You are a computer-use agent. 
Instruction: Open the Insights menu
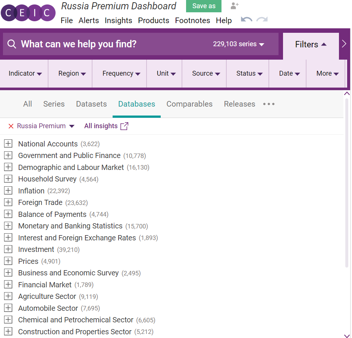tap(118, 20)
